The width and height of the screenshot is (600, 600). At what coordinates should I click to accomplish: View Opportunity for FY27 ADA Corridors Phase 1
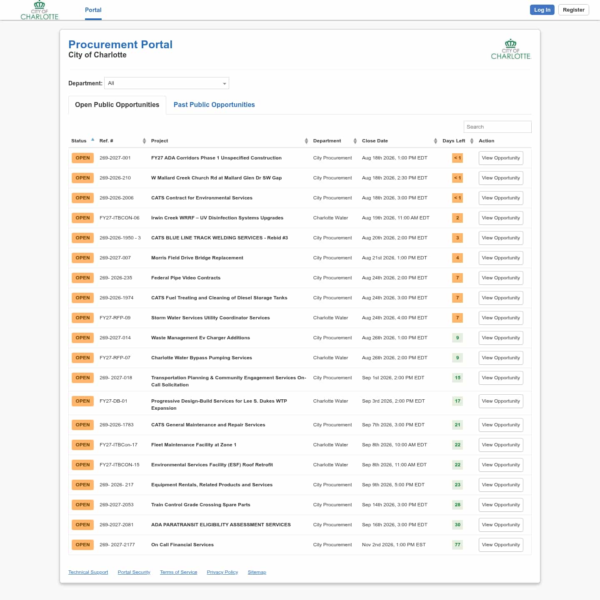click(x=501, y=158)
